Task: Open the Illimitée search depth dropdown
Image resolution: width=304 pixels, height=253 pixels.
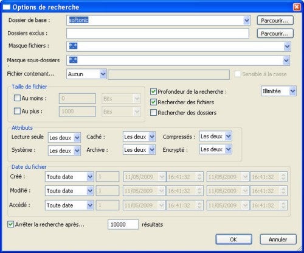Action: coord(292,91)
